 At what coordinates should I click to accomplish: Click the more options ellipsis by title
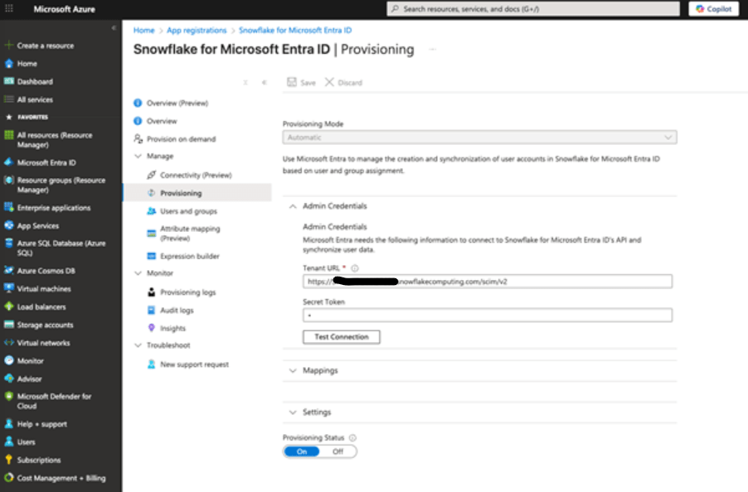point(432,49)
